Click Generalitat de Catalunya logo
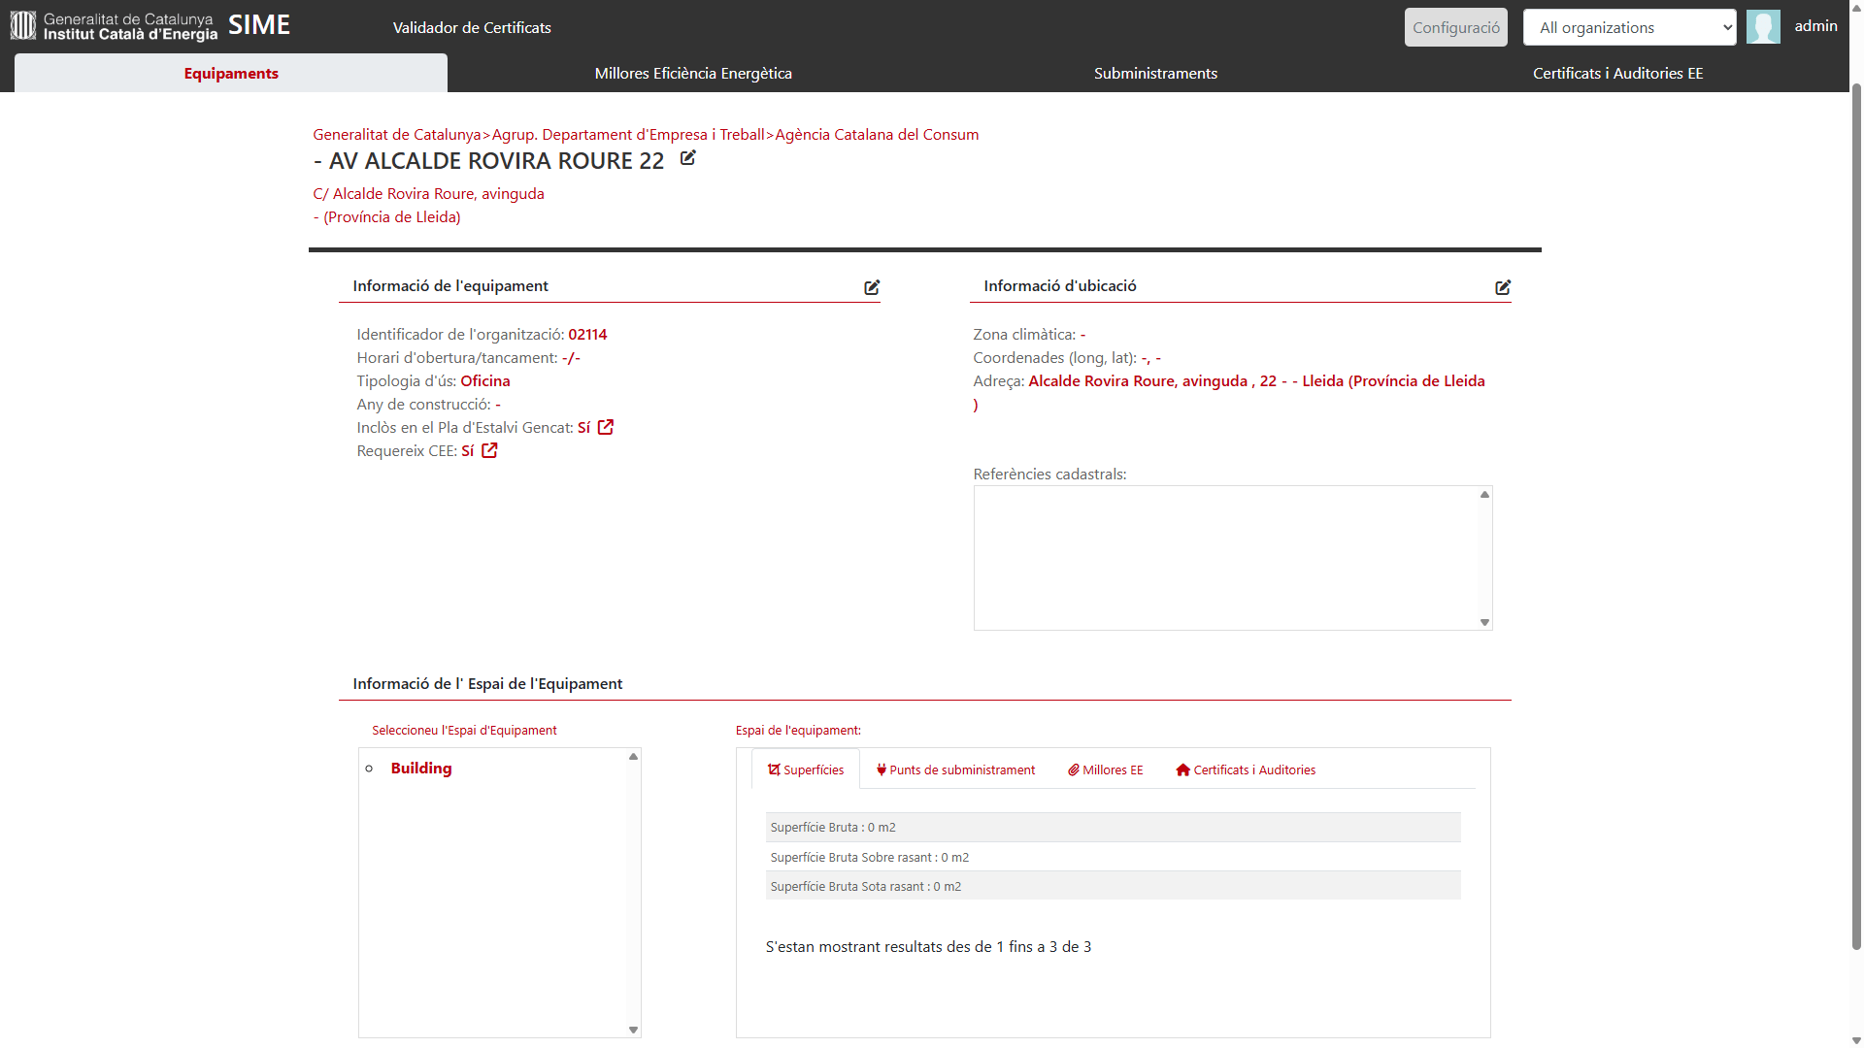This screenshot has height=1048, width=1864. (115, 26)
